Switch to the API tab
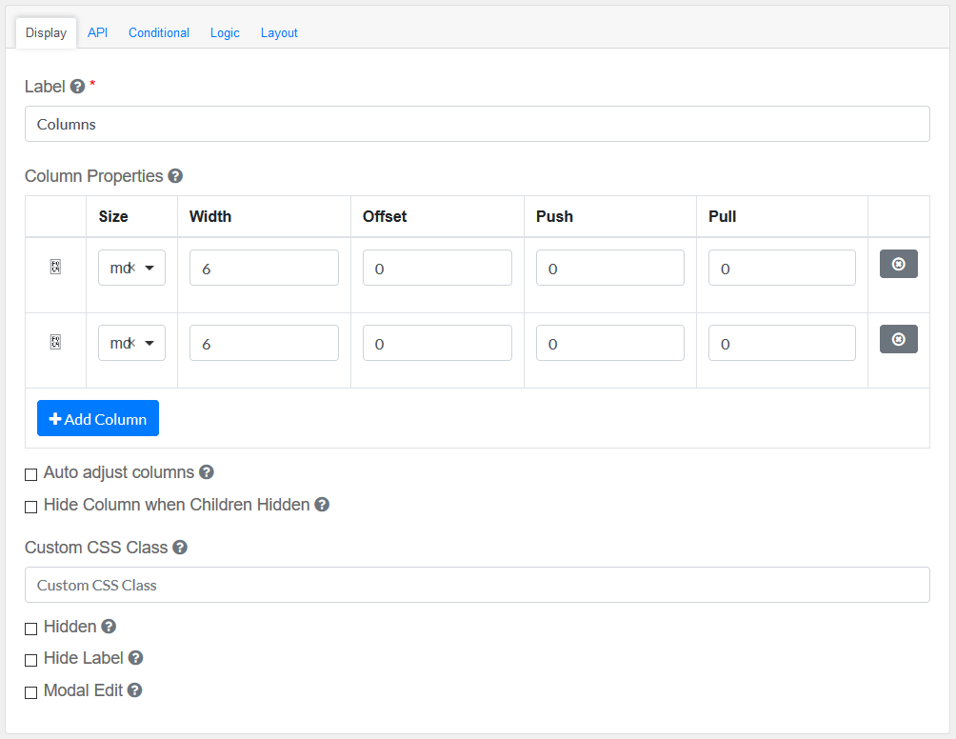The image size is (956, 739). [x=97, y=32]
